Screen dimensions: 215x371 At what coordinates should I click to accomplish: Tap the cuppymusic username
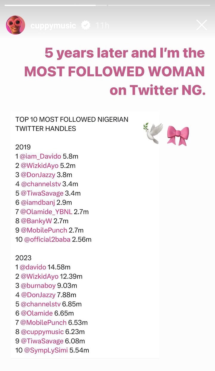pos(53,26)
